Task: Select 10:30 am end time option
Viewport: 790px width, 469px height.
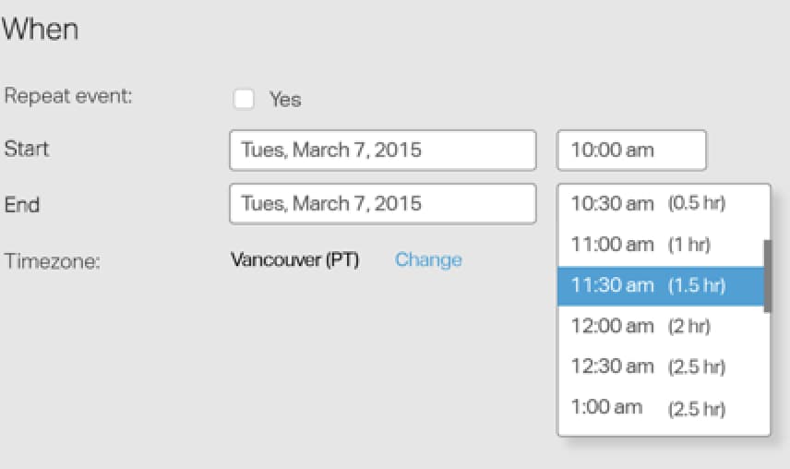Action: pyautogui.click(x=612, y=204)
